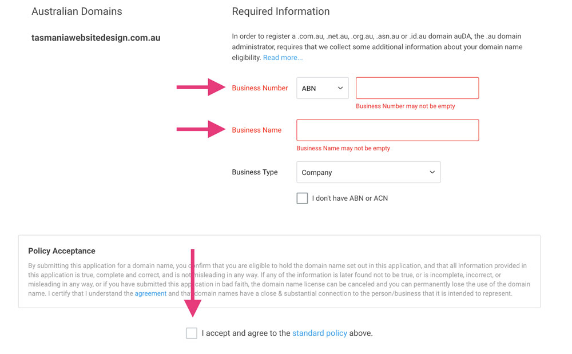Click the Business Type label
This screenshot has height=354, width=572.
click(x=255, y=172)
